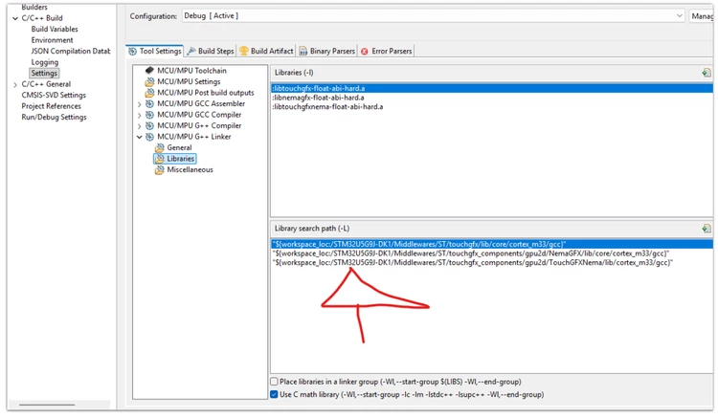The width and height of the screenshot is (718, 418).
Task: Click the MCU/MPU Toolchain chip icon
Action: click(149, 71)
